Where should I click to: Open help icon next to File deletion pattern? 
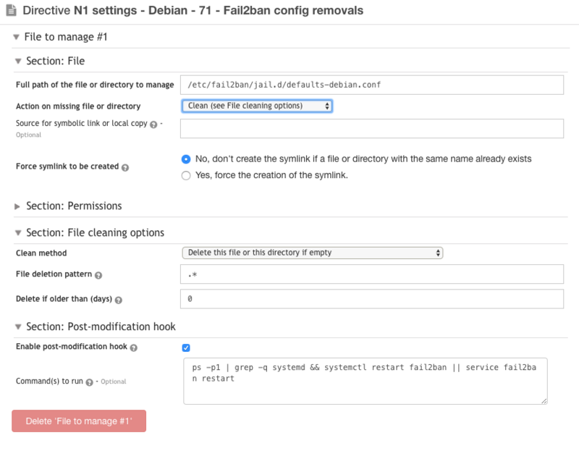[x=98, y=275]
